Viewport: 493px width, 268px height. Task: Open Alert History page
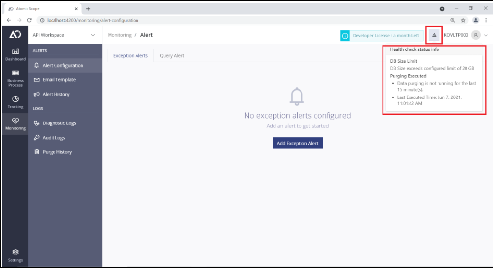[55, 94]
